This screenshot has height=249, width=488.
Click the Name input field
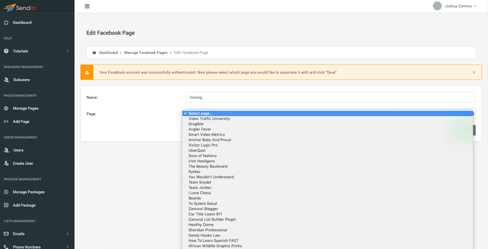[330, 97]
